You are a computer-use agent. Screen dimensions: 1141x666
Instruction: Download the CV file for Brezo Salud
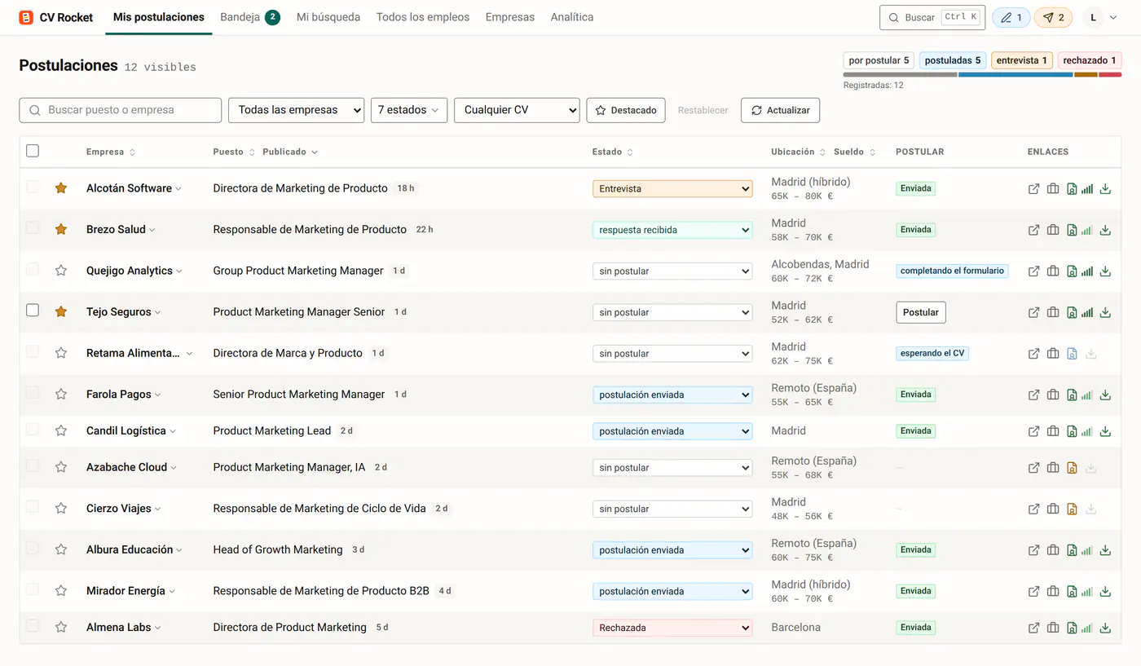tap(1105, 230)
